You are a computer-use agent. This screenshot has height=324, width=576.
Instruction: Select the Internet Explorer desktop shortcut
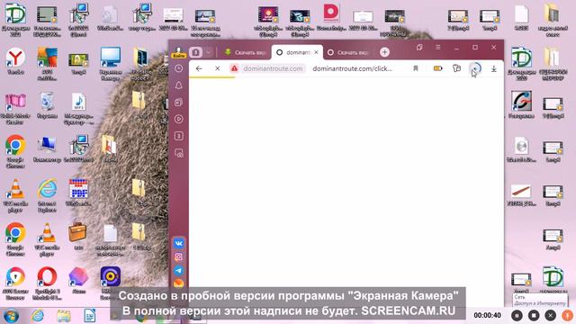(x=47, y=196)
